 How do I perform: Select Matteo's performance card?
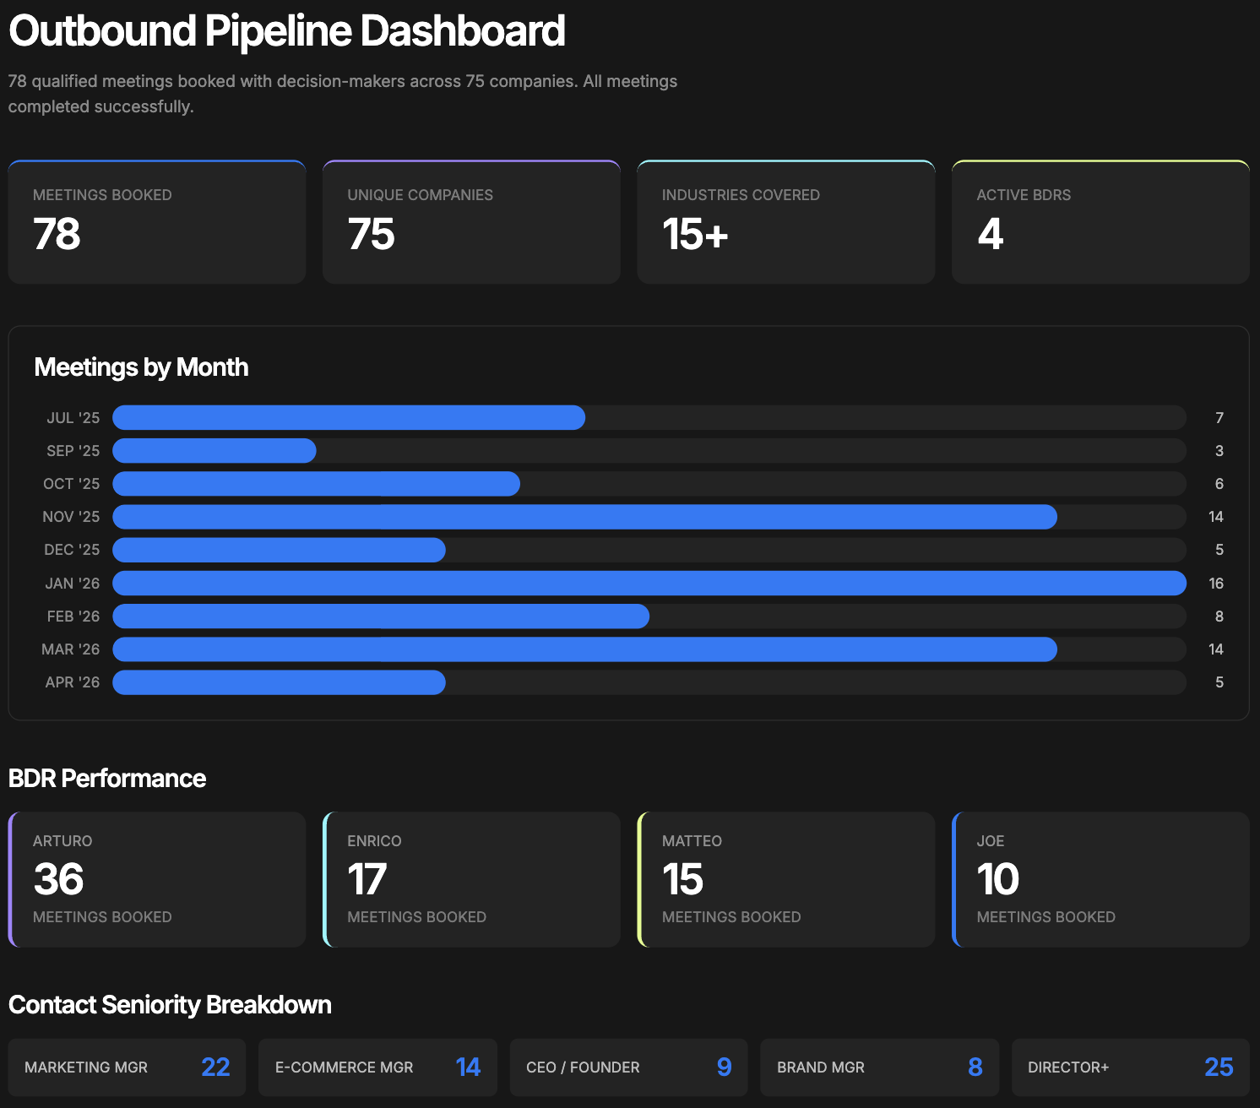pyautogui.click(x=785, y=879)
